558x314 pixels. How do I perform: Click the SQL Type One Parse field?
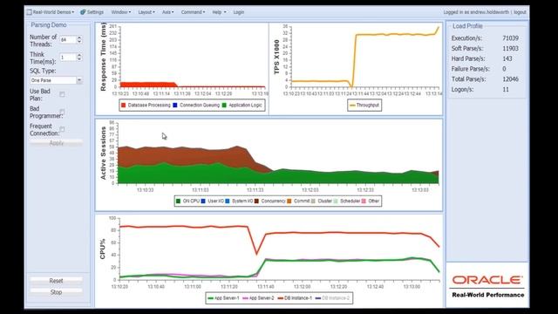(x=53, y=80)
